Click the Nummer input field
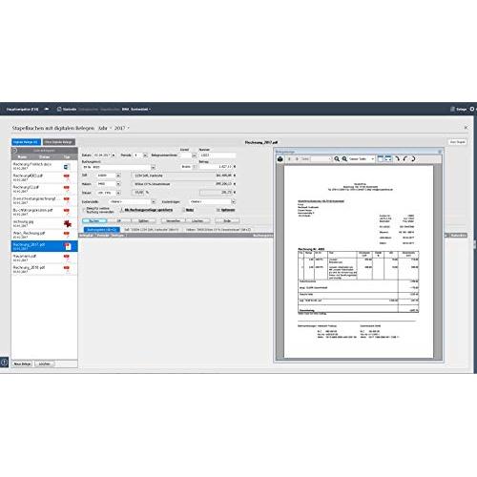 click(218, 155)
